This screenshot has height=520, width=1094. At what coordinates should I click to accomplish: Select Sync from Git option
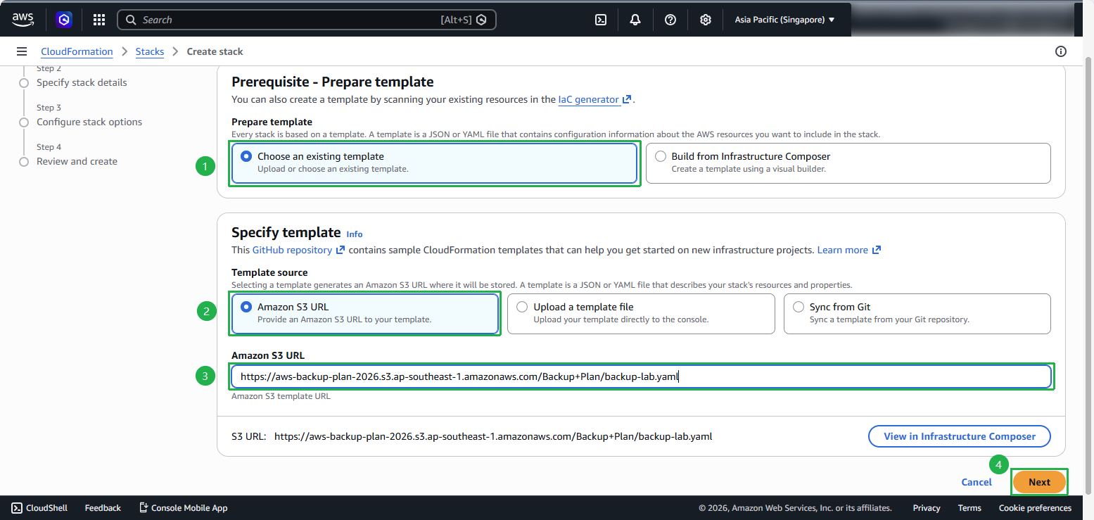917,314
